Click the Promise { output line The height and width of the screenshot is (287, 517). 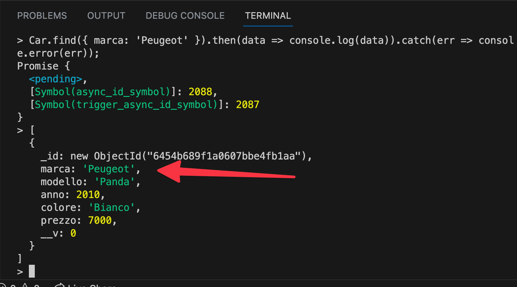pos(43,66)
